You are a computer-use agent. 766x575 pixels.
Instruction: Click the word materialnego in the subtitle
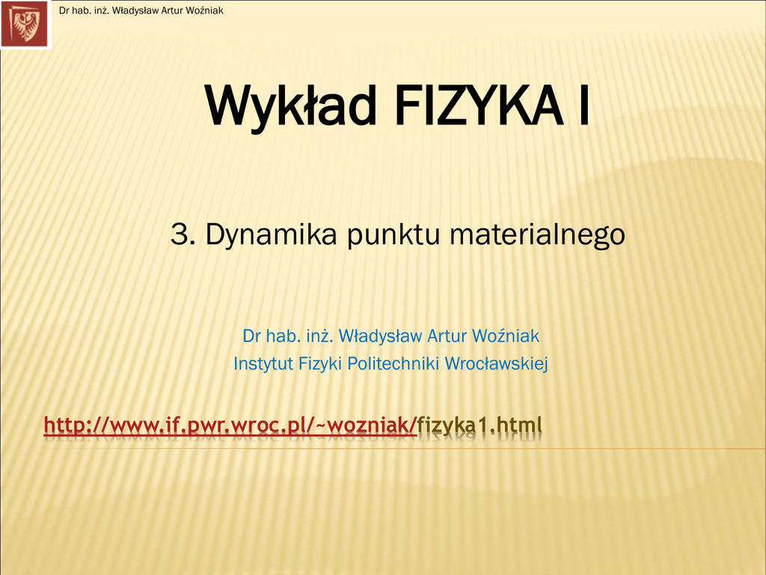pyautogui.click(x=537, y=234)
